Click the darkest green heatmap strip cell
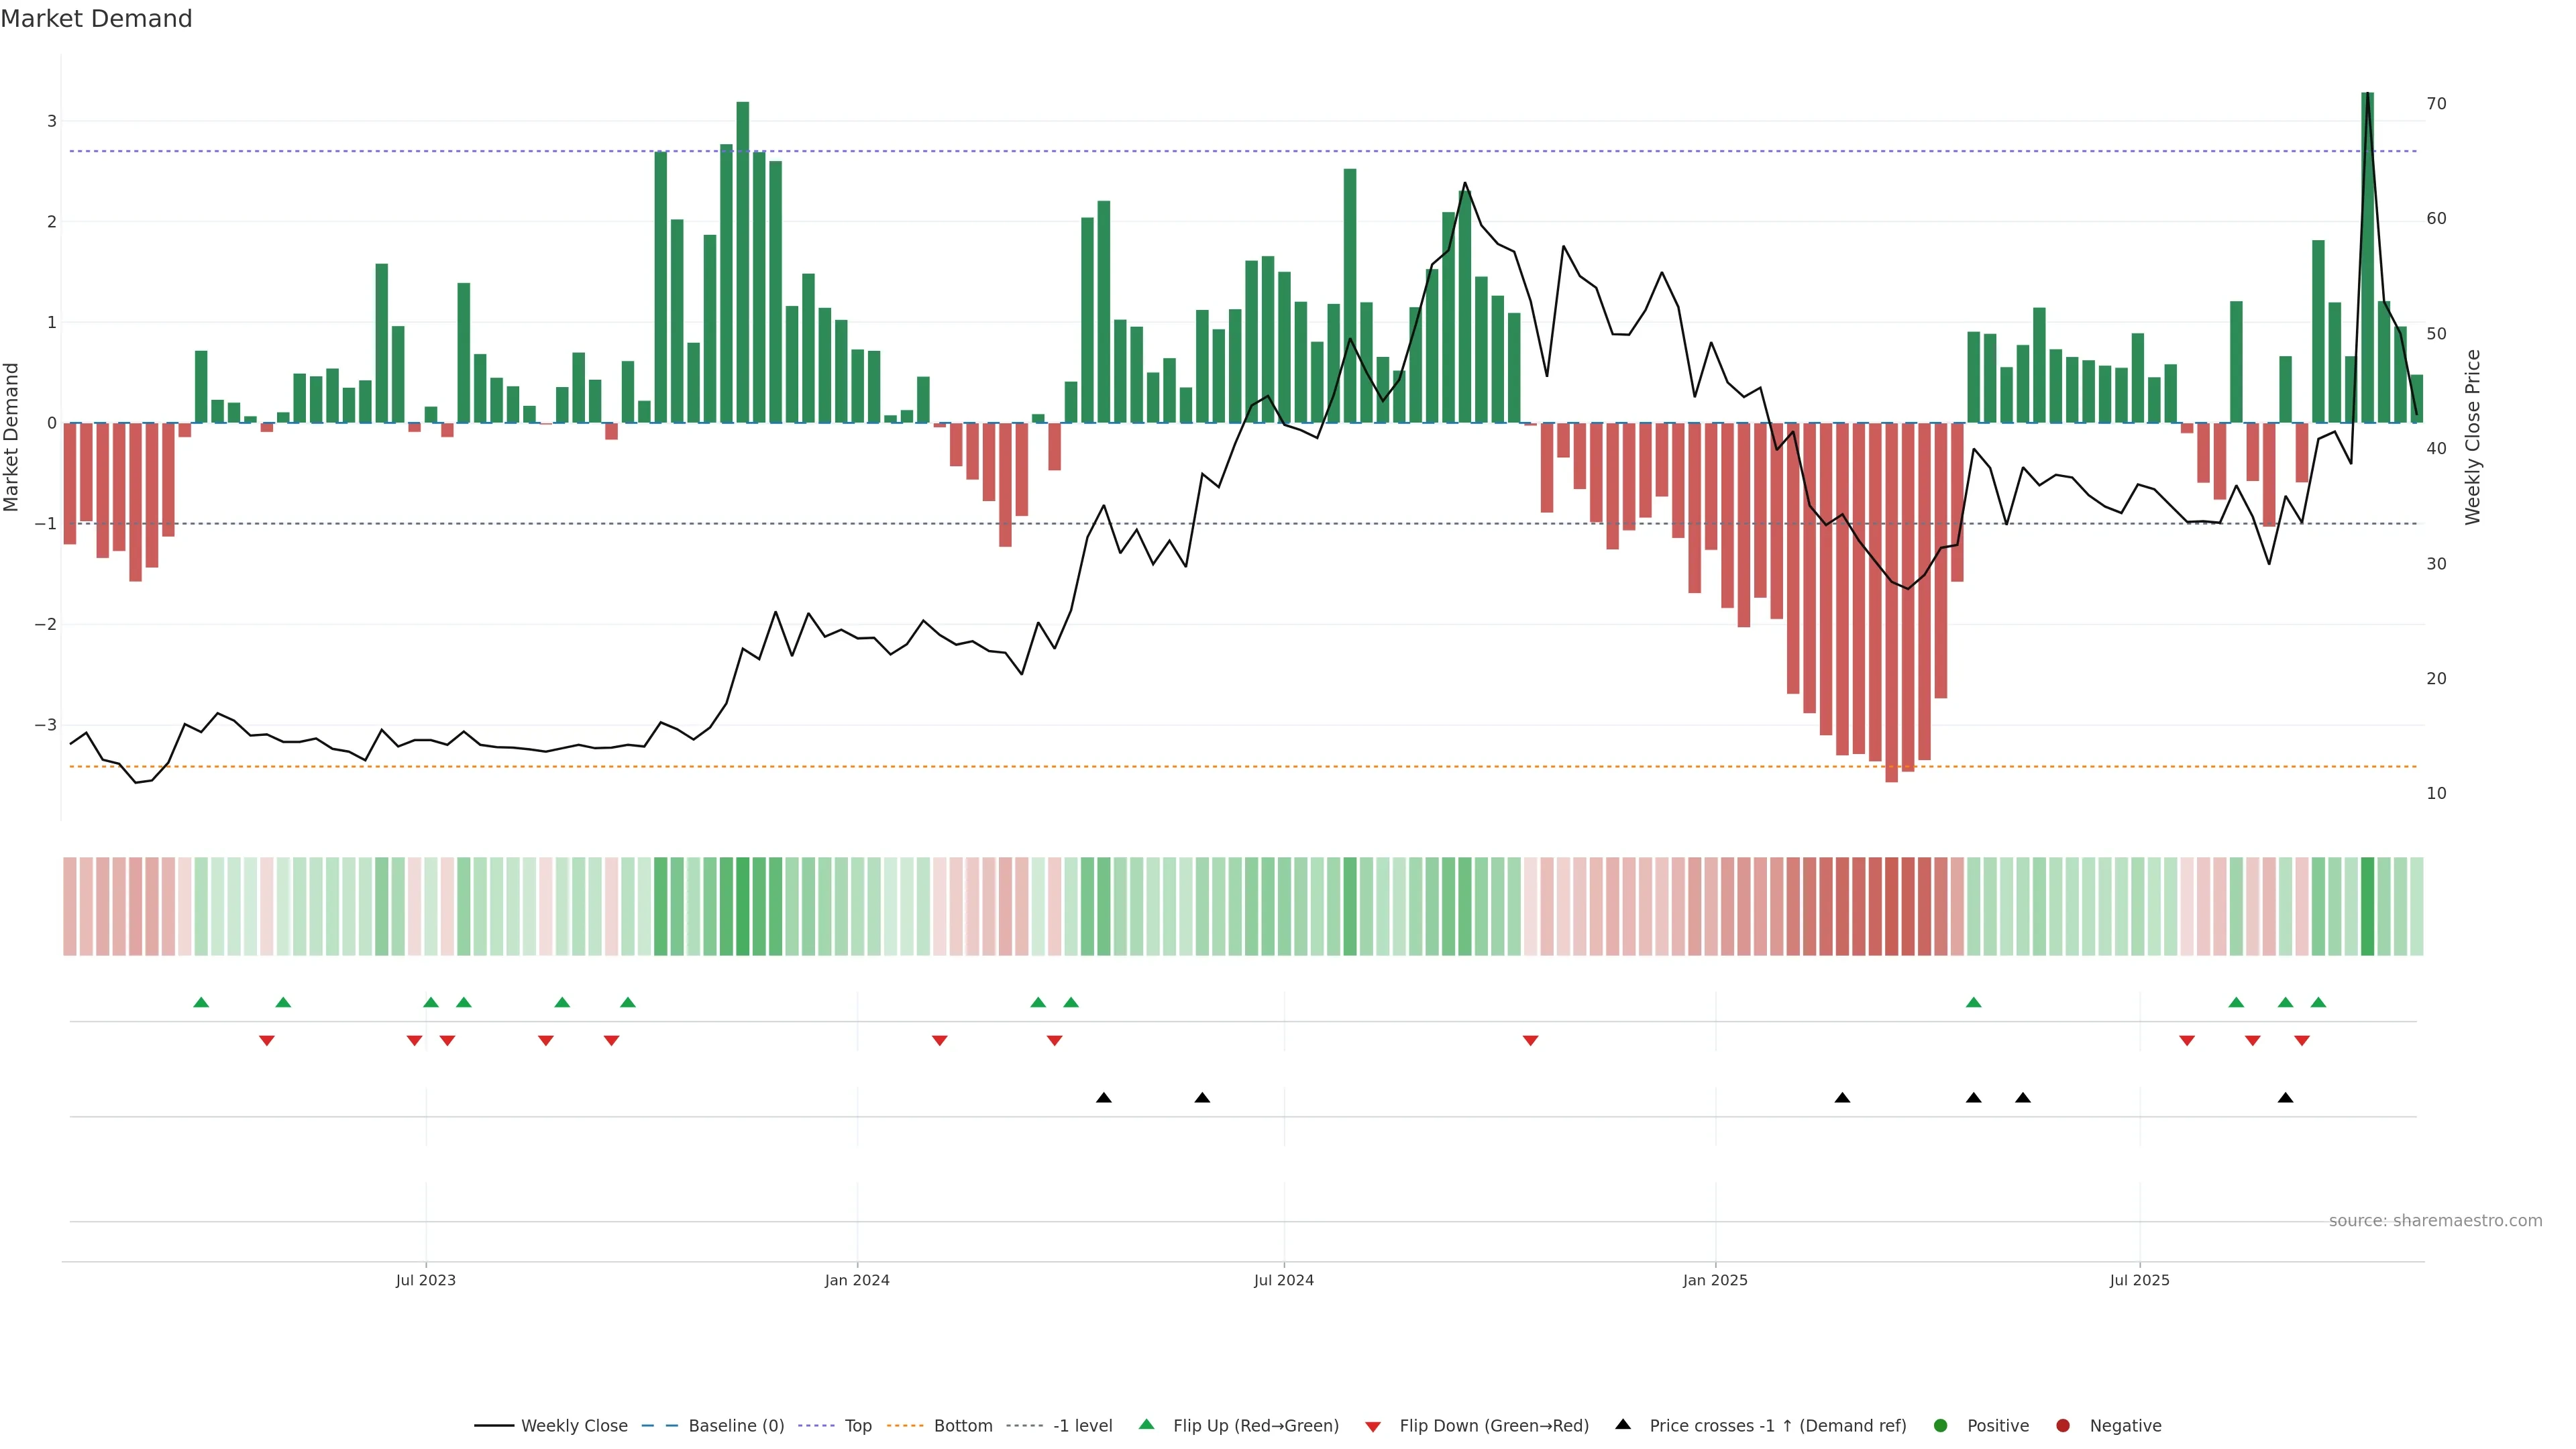 [x=2367, y=906]
